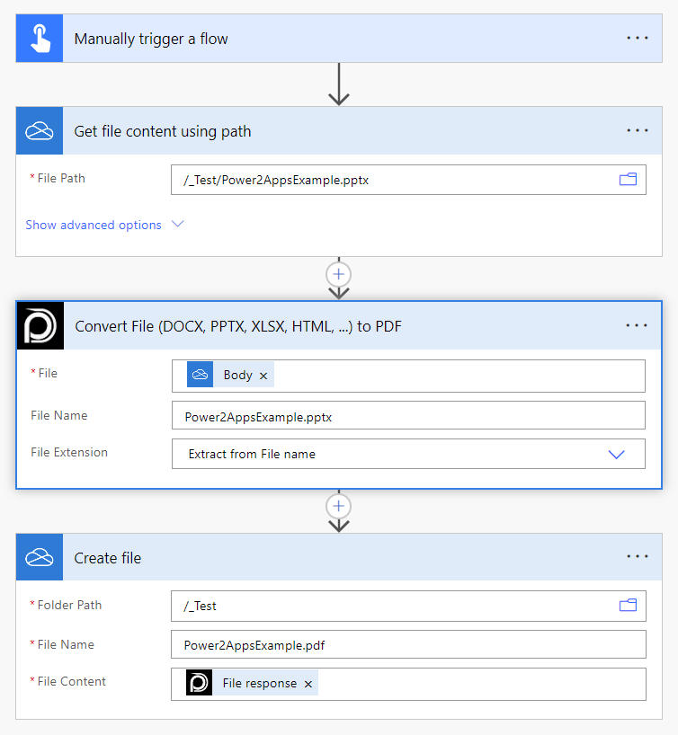Viewport: 678px width, 735px height.
Task: Click OneDrive icon on Create file step
Action: pos(40,557)
